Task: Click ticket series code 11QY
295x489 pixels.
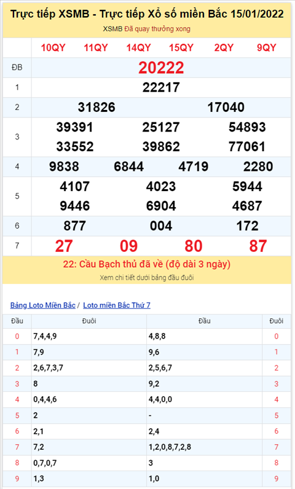Action: tap(96, 48)
